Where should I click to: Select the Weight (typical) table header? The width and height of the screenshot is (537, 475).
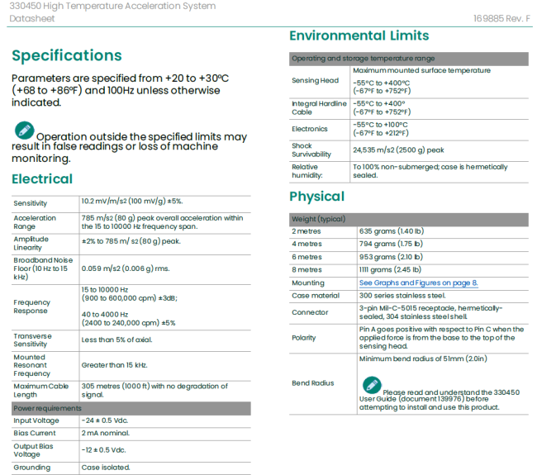point(317,219)
